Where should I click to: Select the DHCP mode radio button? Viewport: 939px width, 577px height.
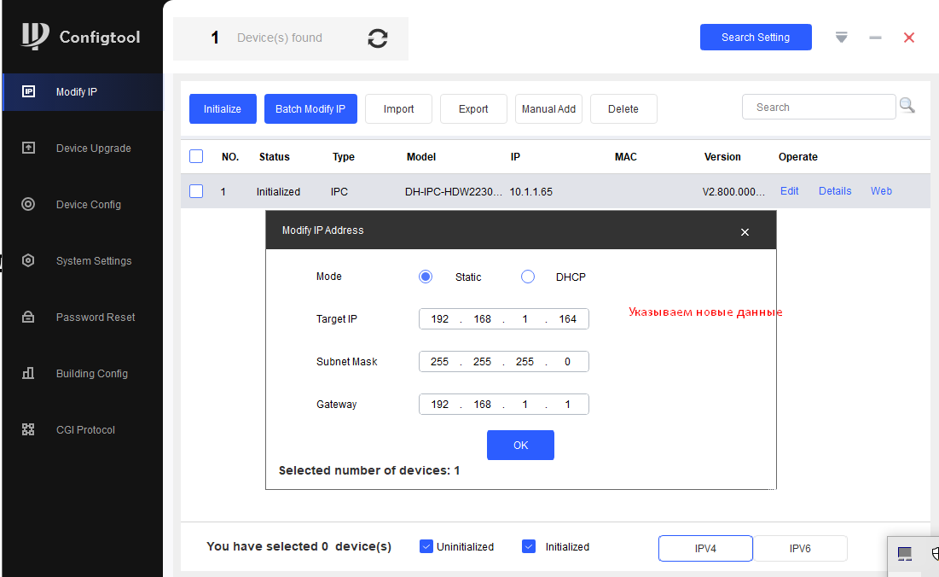tap(528, 277)
